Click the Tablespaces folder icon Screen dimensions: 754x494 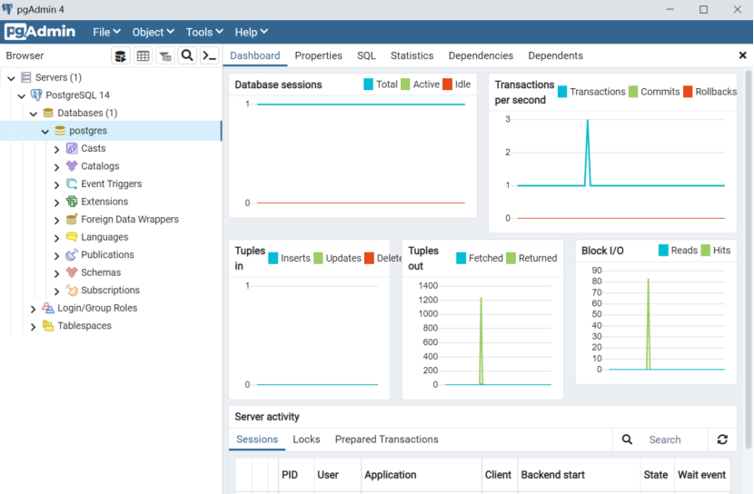(48, 326)
